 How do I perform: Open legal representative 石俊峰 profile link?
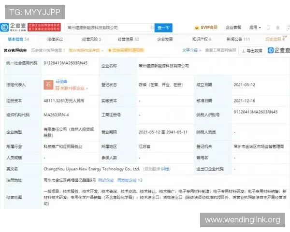point(61,81)
